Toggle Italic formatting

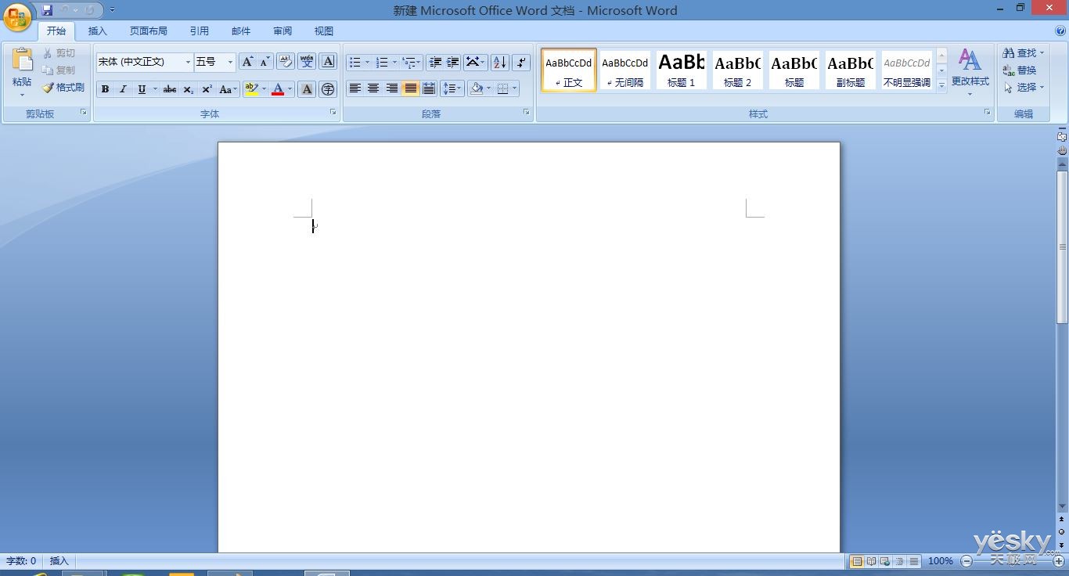pos(123,89)
